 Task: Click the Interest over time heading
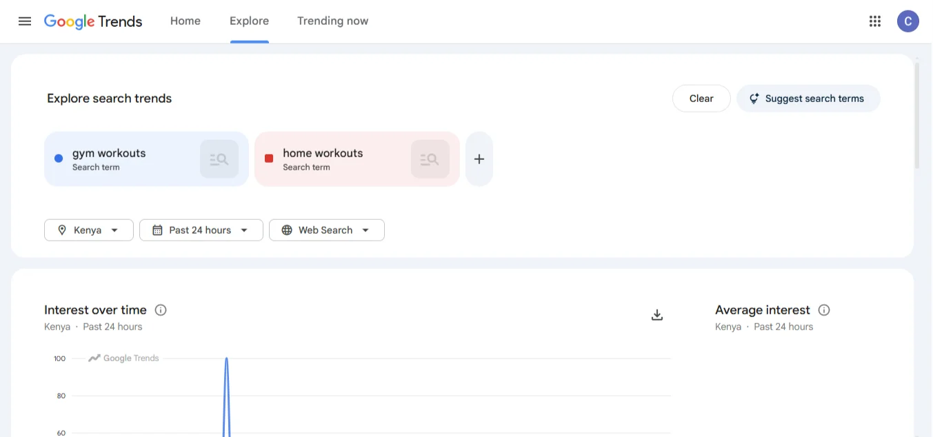[95, 310]
